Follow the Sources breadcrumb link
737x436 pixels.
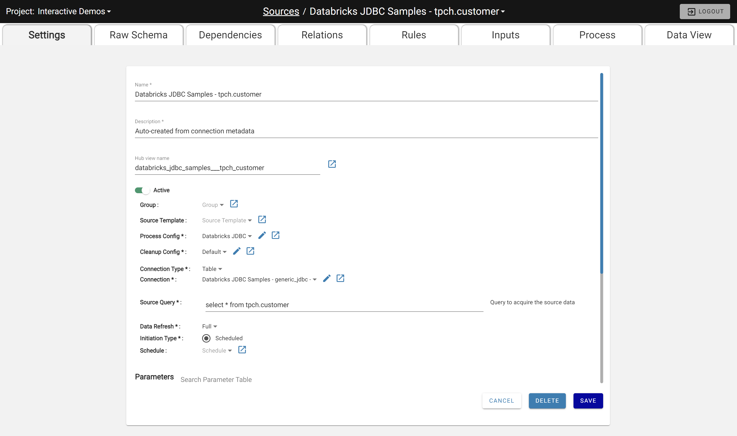pyautogui.click(x=281, y=12)
